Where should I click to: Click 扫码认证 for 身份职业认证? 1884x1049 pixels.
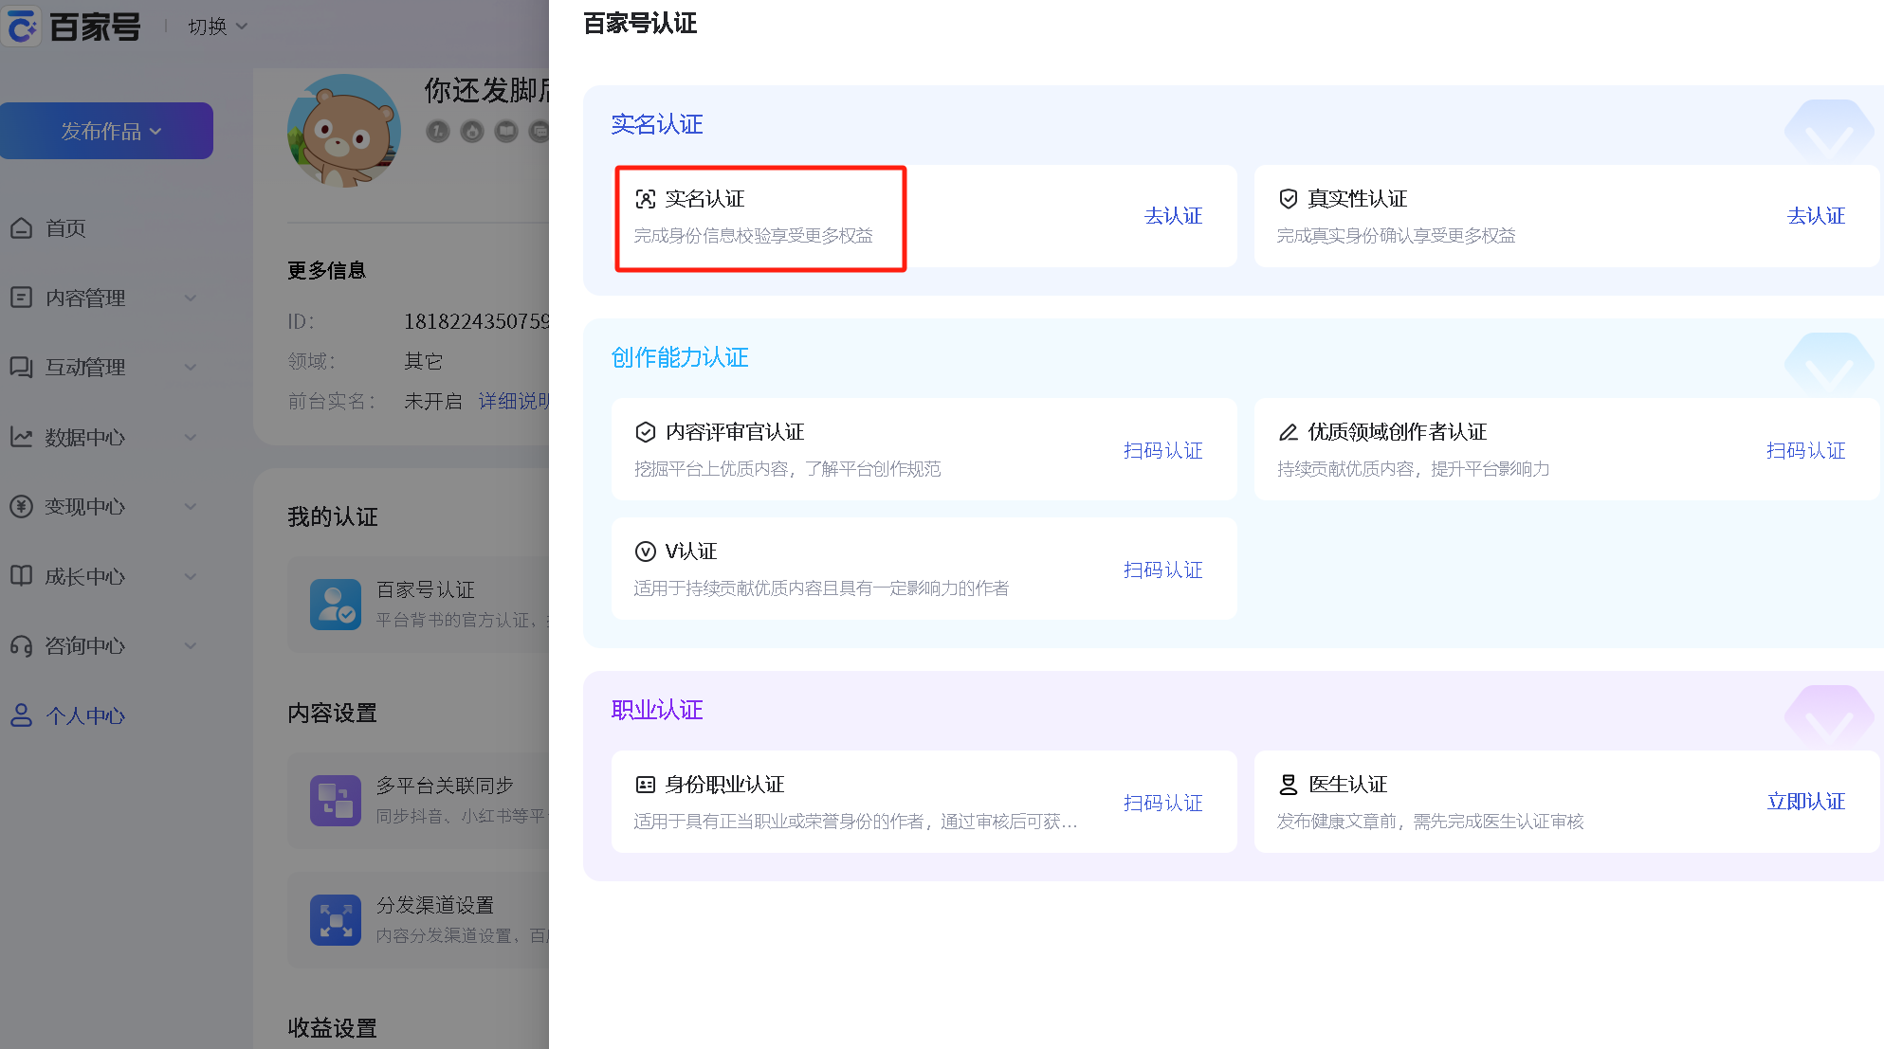[x=1162, y=803]
